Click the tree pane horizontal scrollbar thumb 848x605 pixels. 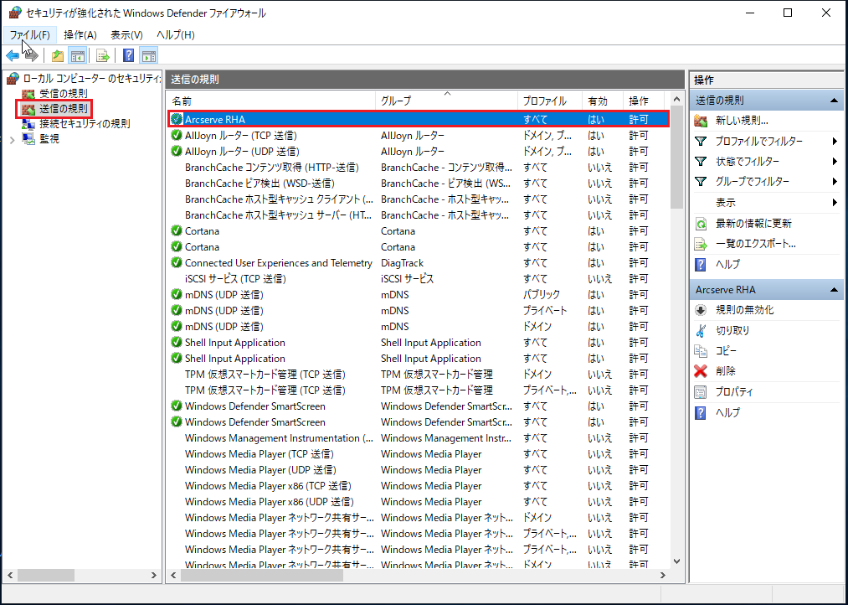pos(45,575)
